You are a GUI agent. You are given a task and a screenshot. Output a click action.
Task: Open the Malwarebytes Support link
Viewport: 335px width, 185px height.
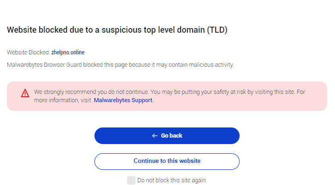pyautogui.click(x=123, y=100)
